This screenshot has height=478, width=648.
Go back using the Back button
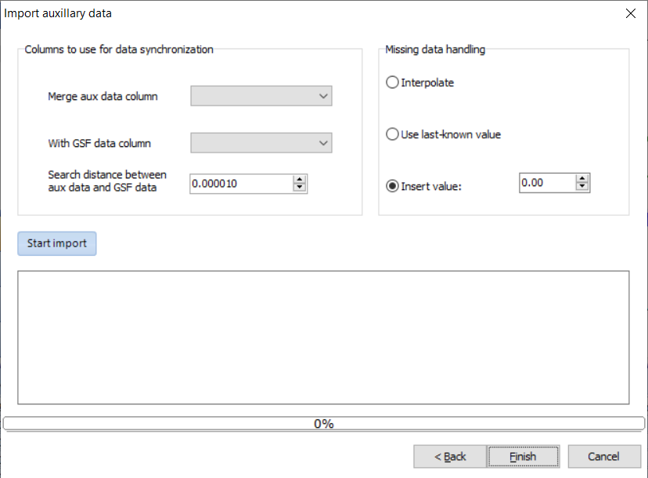[449, 456]
